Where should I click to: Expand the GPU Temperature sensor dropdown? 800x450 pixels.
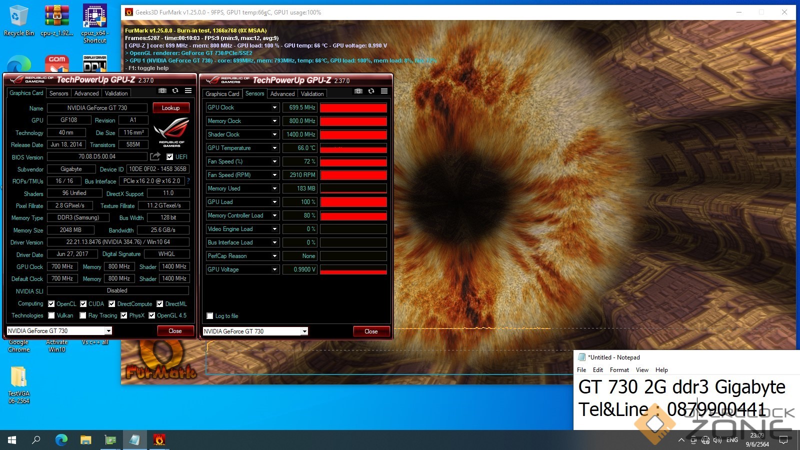click(x=274, y=148)
